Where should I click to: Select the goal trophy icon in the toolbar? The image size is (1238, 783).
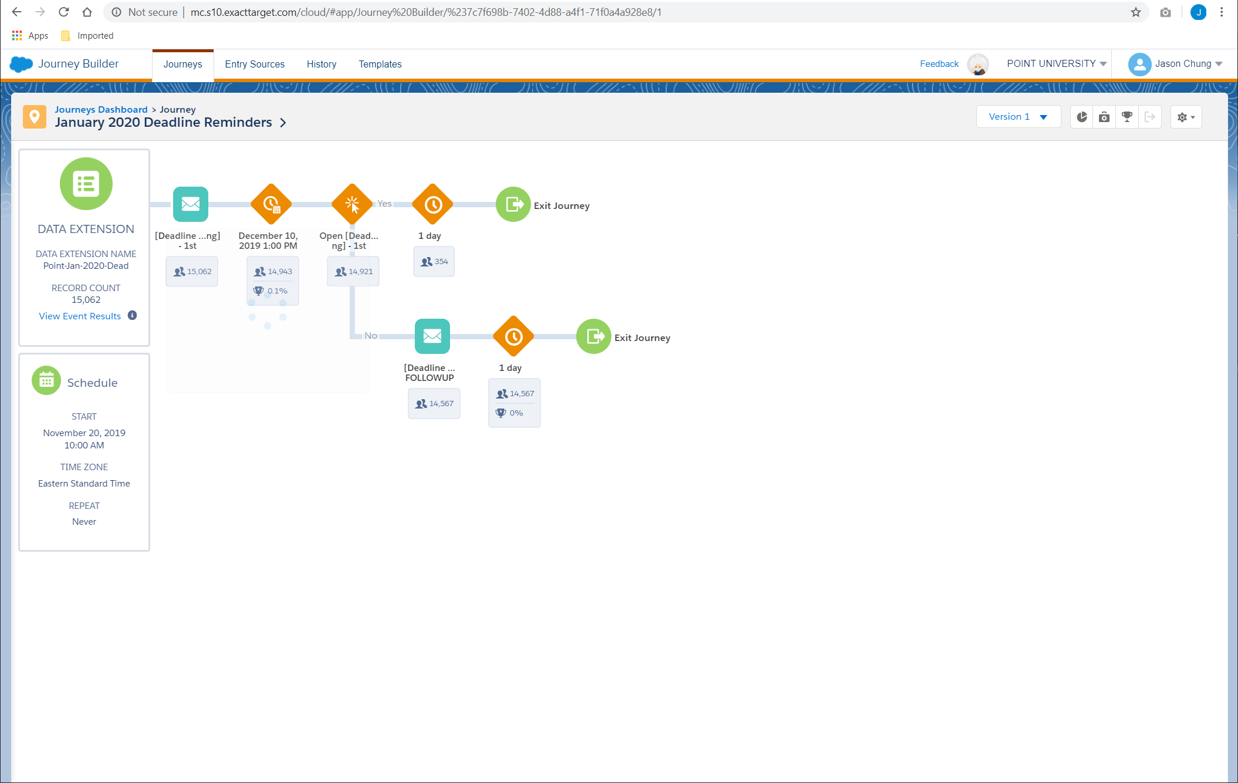pos(1127,117)
